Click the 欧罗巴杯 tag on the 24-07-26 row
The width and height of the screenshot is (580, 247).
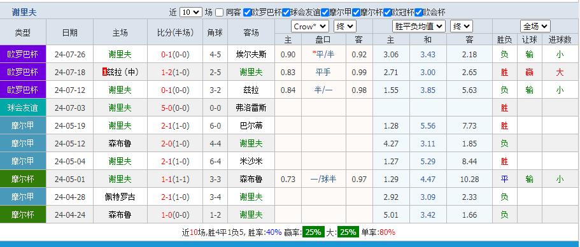(x=23, y=54)
